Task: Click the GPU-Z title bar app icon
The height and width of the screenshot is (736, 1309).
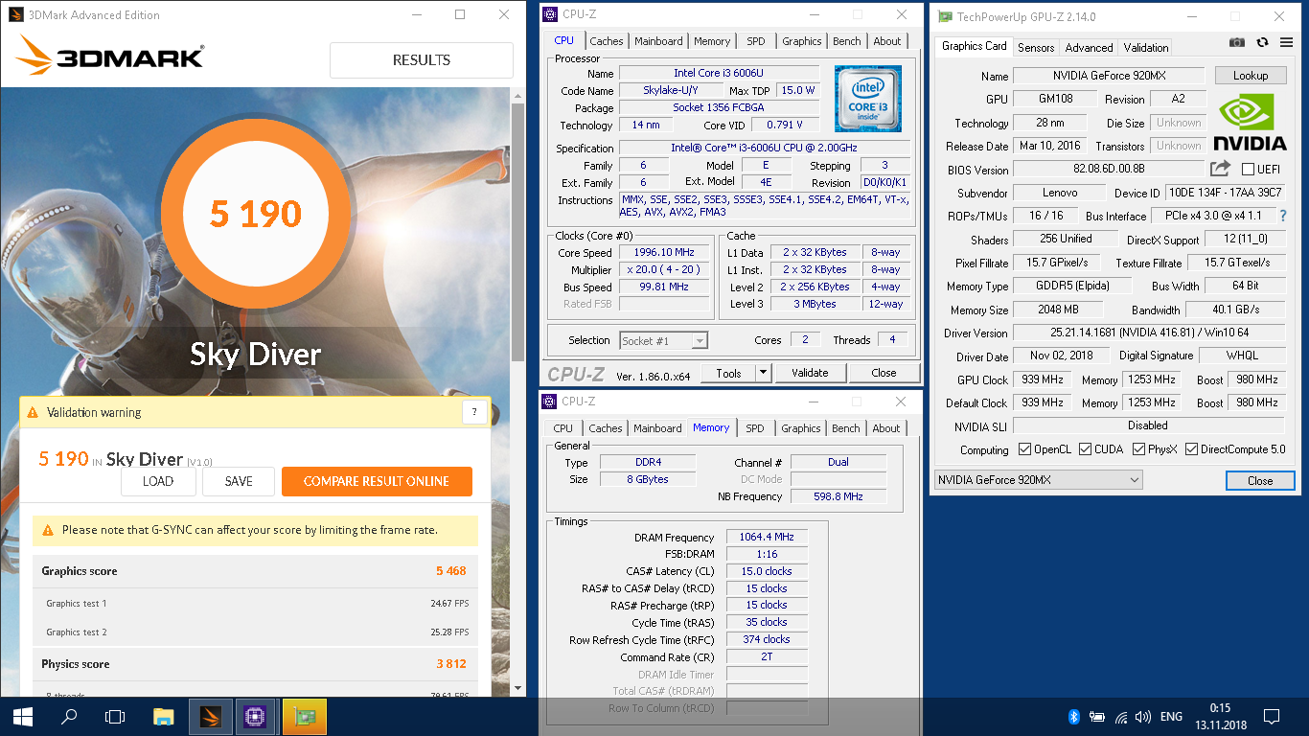Action: 945,17
